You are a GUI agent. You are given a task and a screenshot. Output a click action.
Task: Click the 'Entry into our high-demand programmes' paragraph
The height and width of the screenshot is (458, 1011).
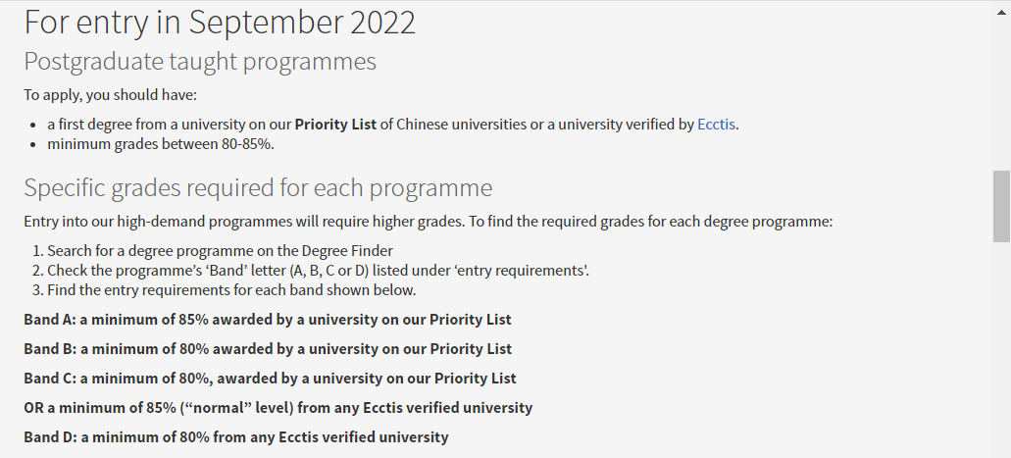click(429, 221)
